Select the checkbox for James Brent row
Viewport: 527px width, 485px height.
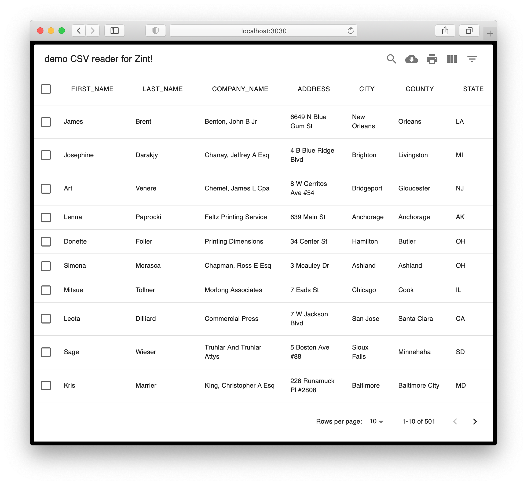click(46, 121)
